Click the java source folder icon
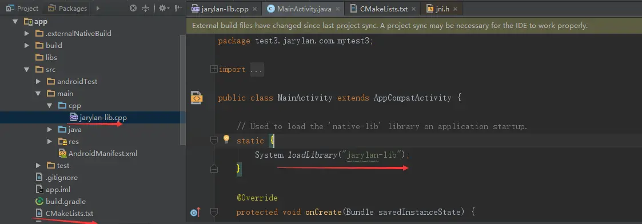 [62, 130]
